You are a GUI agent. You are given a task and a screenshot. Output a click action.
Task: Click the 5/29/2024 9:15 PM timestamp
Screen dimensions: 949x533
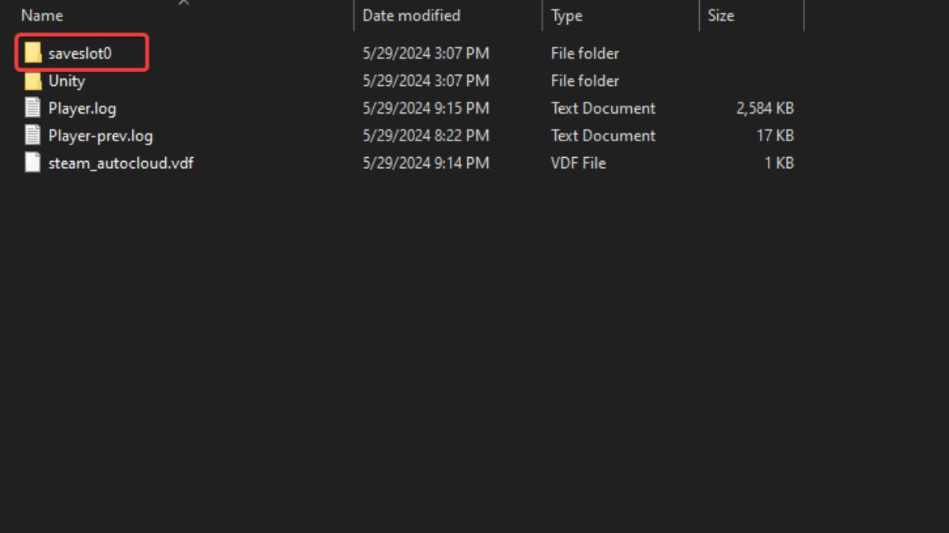425,108
